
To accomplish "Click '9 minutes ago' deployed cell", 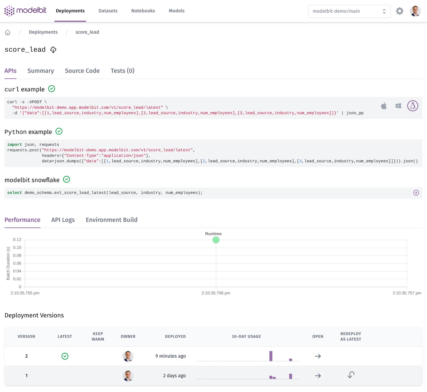I will pyautogui.click(x=171, y=356).
